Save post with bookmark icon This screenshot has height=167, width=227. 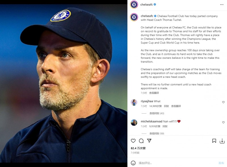point(214,141)
